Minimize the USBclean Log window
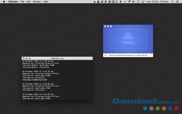The width and height of the screenshot is (182, 114). (26, 58)
